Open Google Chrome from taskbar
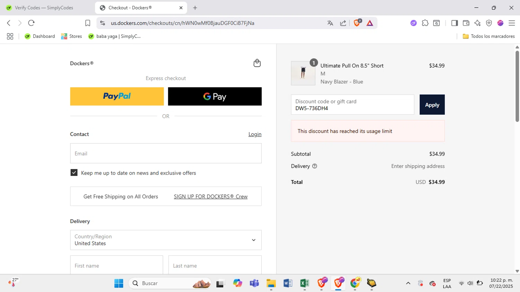Viewport: 520px width, 292px height. point(355,283)
